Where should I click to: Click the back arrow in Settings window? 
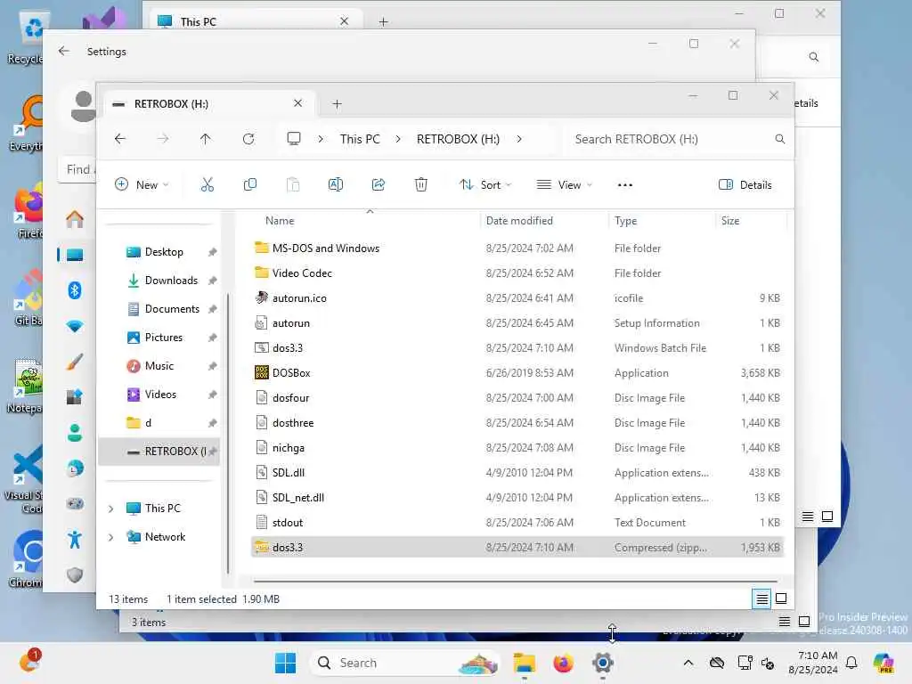[x=64, y=51]
